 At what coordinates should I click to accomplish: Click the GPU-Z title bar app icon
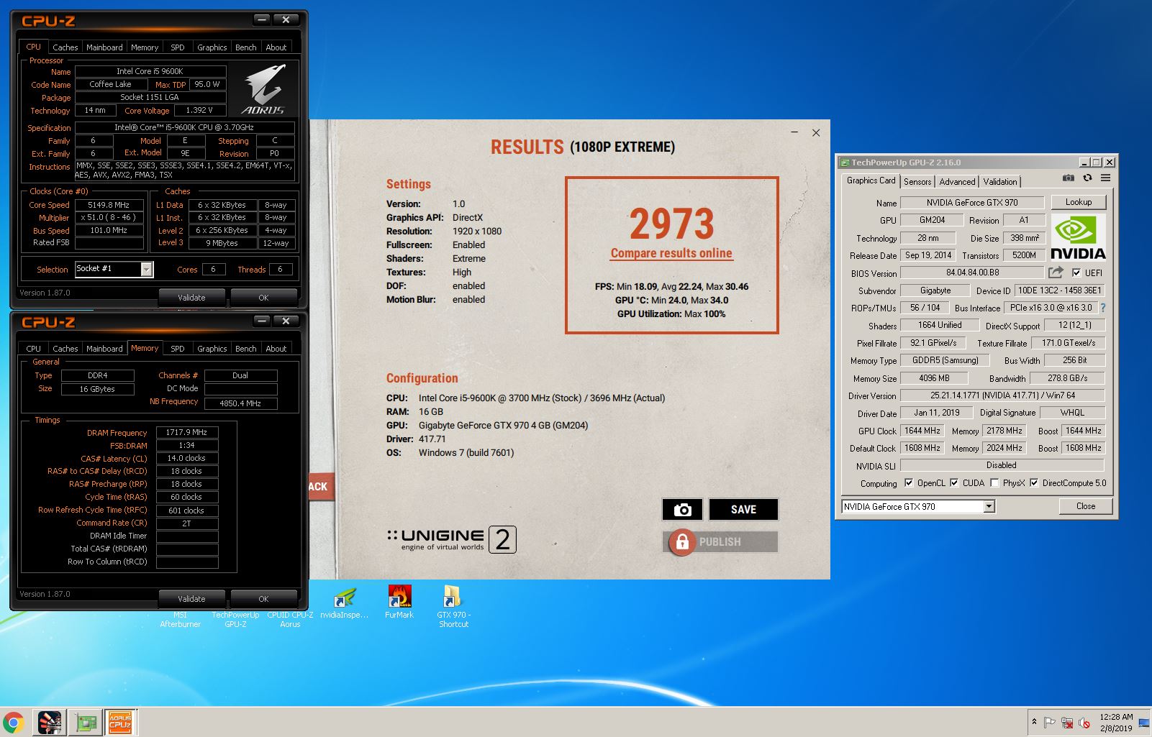(845, 162)
